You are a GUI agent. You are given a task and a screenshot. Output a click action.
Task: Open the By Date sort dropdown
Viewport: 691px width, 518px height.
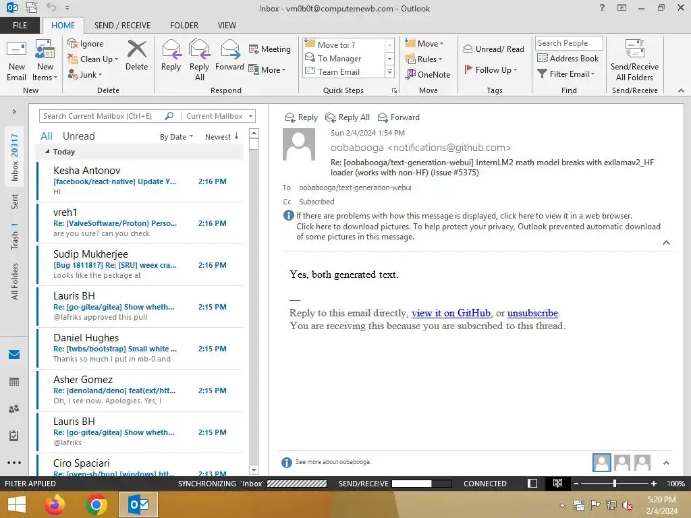pos(176,137)
